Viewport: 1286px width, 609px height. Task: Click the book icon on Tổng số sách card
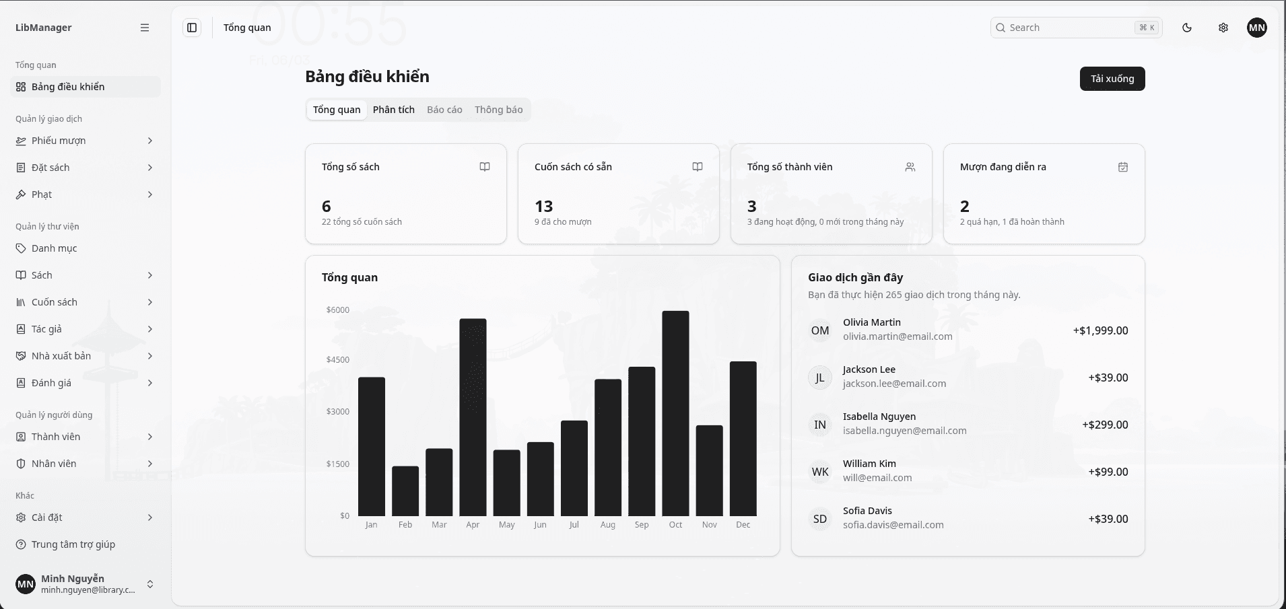click(485, 167)
